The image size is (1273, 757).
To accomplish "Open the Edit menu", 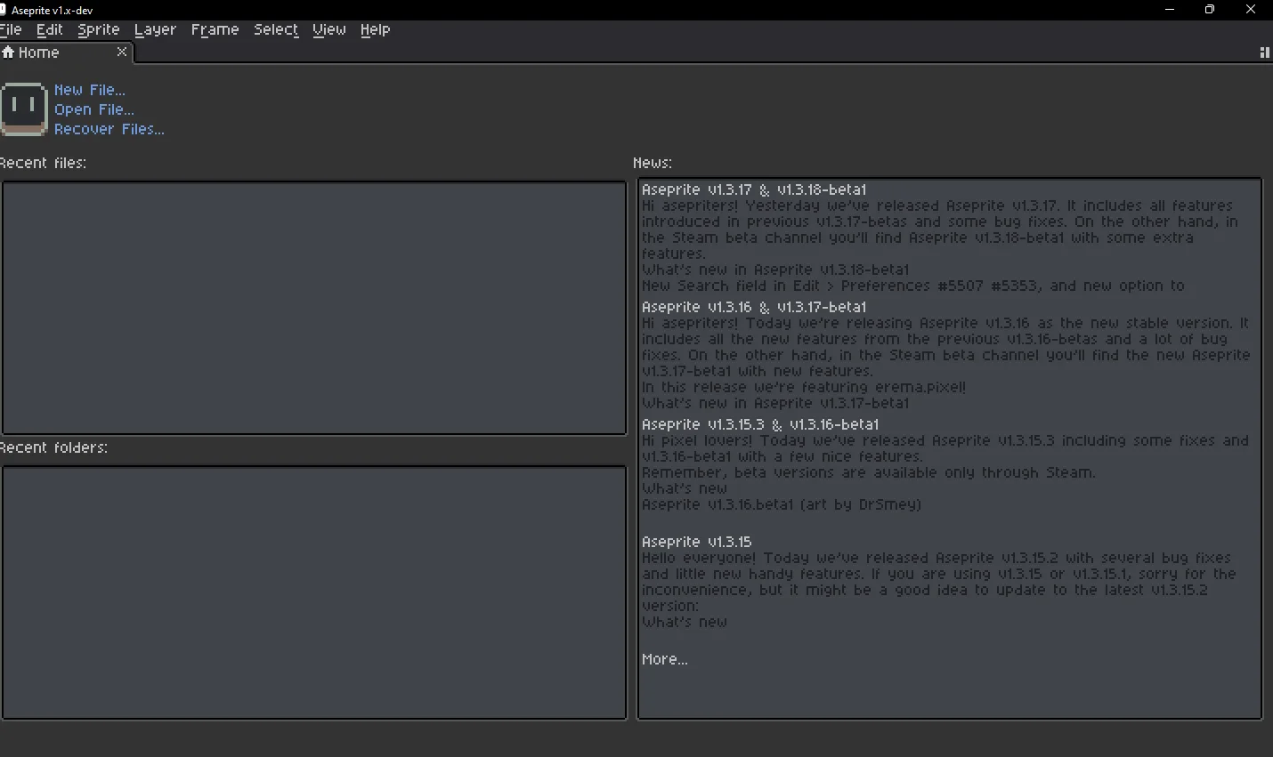I will pos(50,29).
